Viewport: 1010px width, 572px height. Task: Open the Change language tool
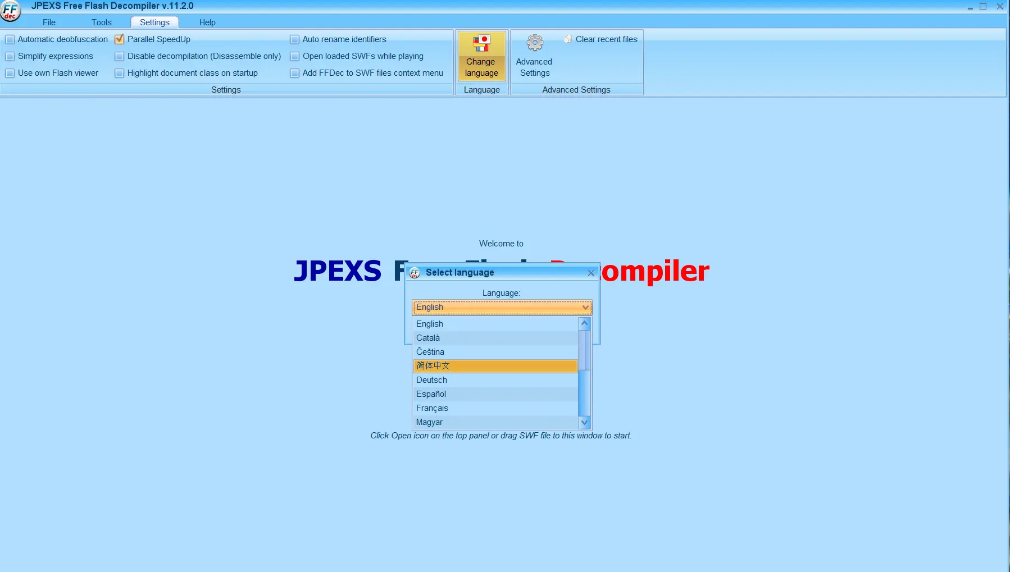tap(481, 56)
